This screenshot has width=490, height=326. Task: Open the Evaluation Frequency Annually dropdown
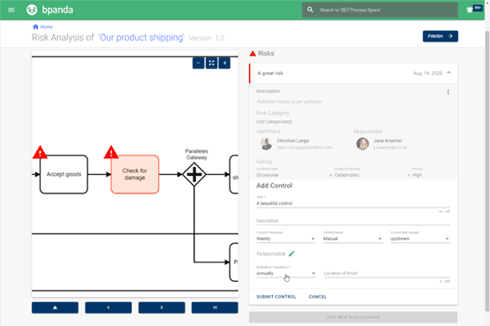point(286,274)
